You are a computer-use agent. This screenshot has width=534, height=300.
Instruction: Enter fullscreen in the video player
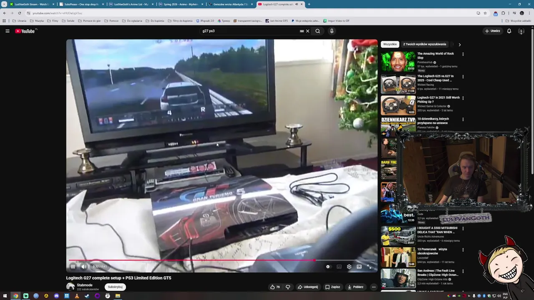pyautogui.click(x=369, y=267)
